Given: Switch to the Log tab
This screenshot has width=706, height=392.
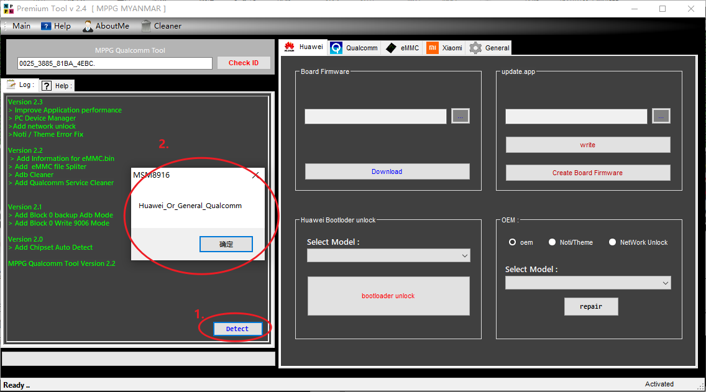Looking at the screenshot, I should point(21,84).
